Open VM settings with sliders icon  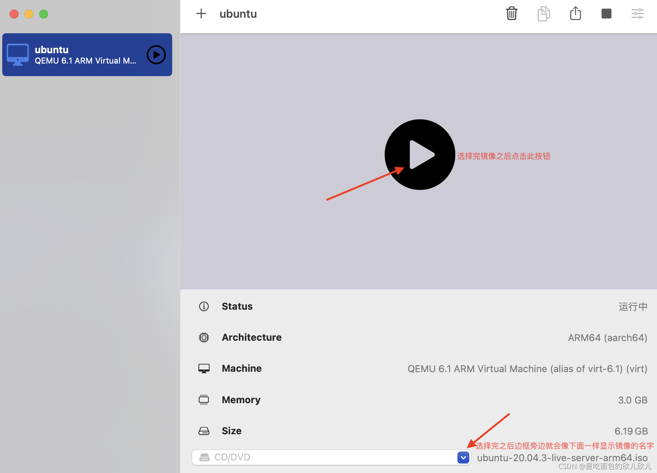pos(637,14)
